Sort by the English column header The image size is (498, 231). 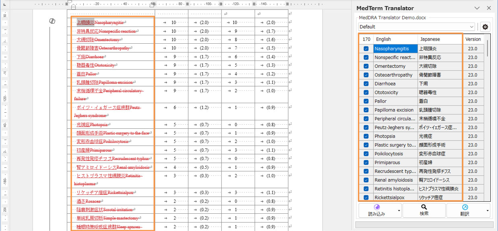click(x=395, y=39)
